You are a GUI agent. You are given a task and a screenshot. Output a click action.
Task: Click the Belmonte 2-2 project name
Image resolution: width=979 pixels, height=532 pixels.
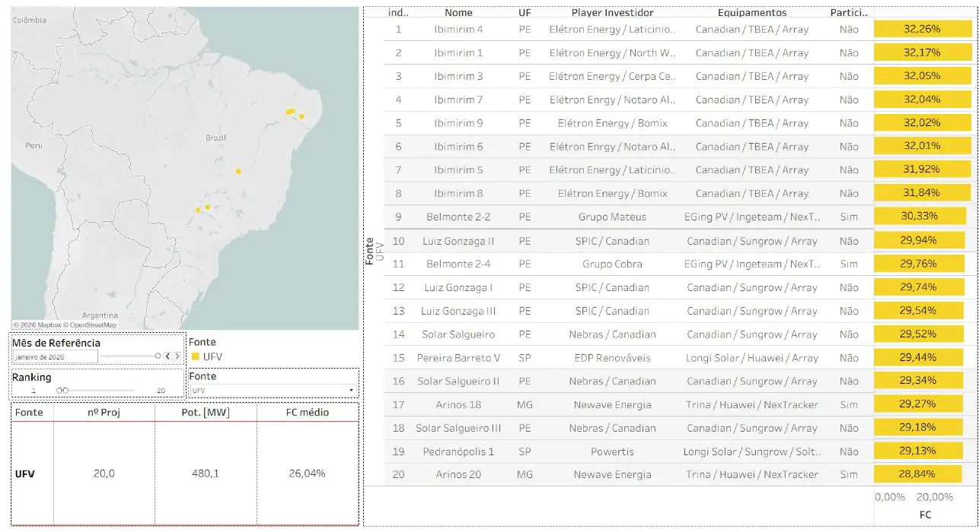[x=458, y=217]
